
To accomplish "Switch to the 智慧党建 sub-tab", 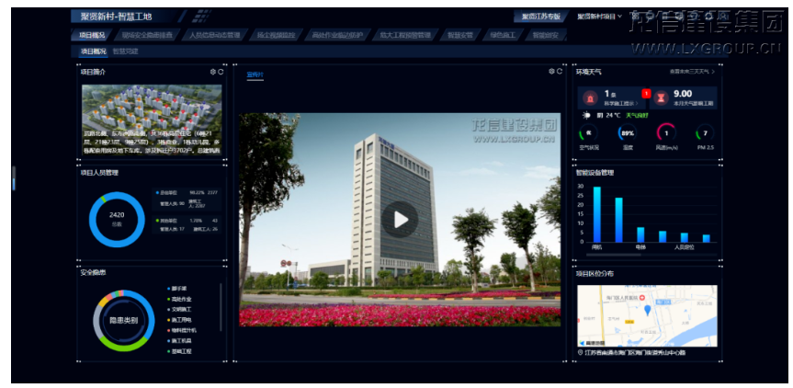I will 126,51.
